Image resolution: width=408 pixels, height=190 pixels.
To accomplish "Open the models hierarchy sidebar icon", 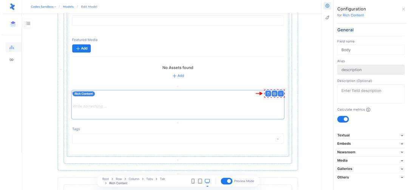I will [12, 47].
